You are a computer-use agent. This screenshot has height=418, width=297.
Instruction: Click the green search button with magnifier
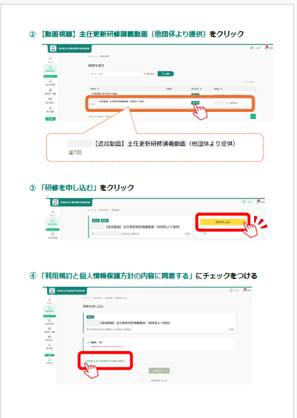[x=165, y=73]
